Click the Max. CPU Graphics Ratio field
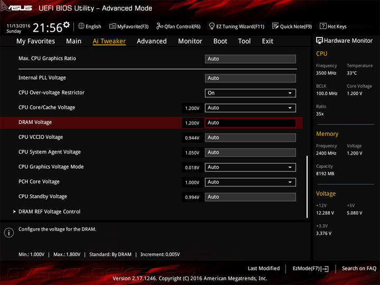 point(250,59)
